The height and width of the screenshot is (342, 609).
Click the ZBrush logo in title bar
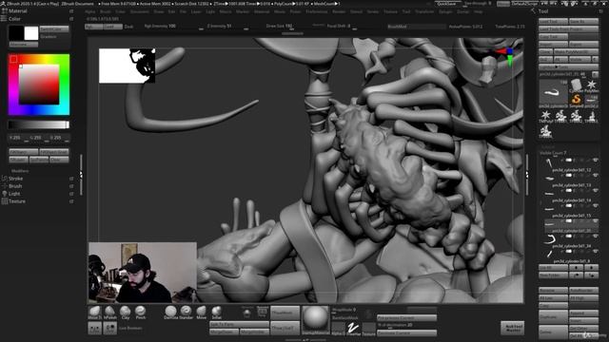coord(3,4)
